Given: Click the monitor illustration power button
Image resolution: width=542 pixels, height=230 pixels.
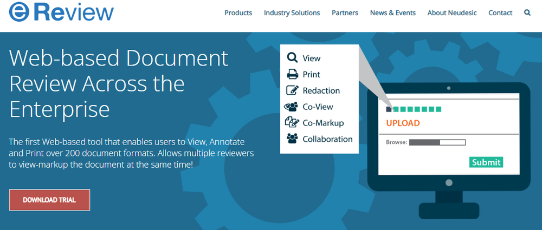Looking at the screenshot, I should pos(449,183).
